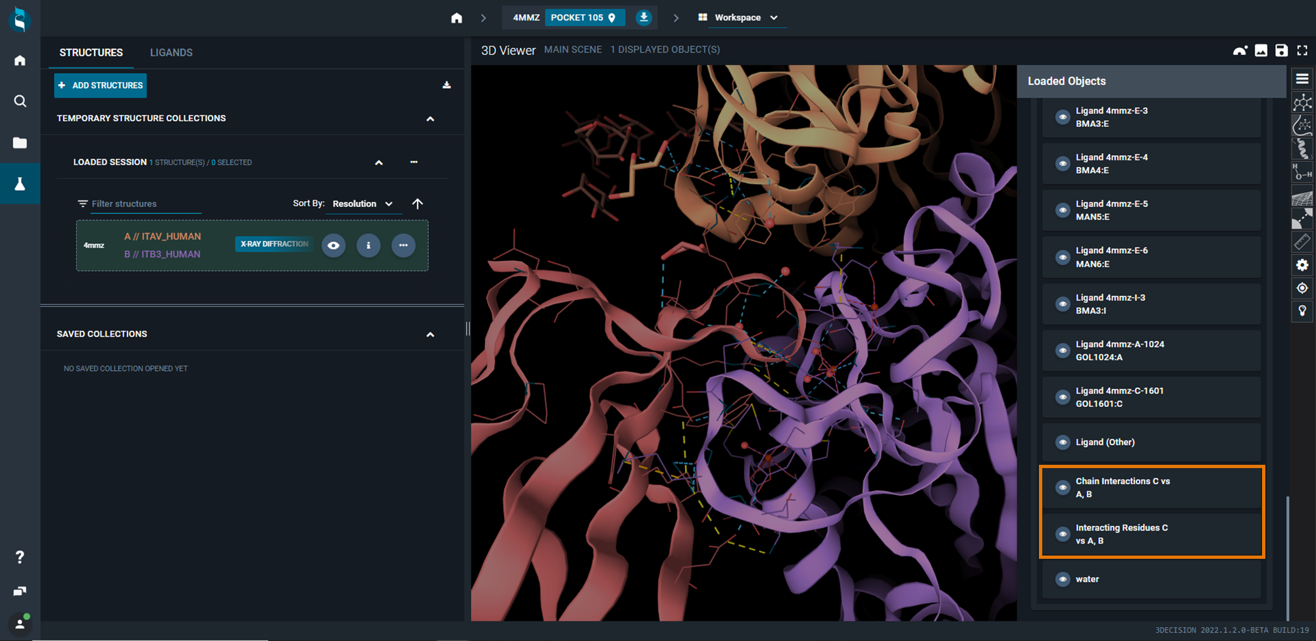Click the Loaded Objects vertical scrollbar
Viewport: 1316px width, 641px height.
[1287, 558]
